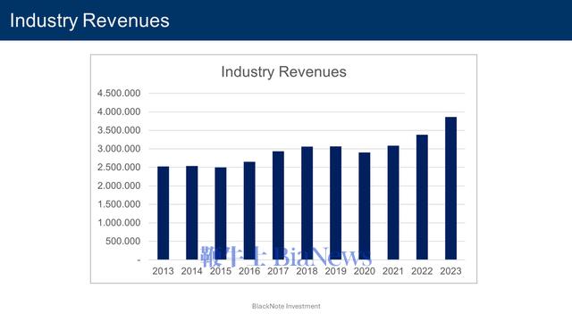572x321 pixels.
Task: Click the 2014 revenue bar
Action: (x=192, y=213)
